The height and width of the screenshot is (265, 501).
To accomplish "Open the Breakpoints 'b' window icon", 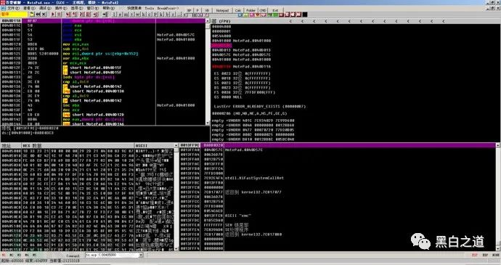I will (167, 15).
